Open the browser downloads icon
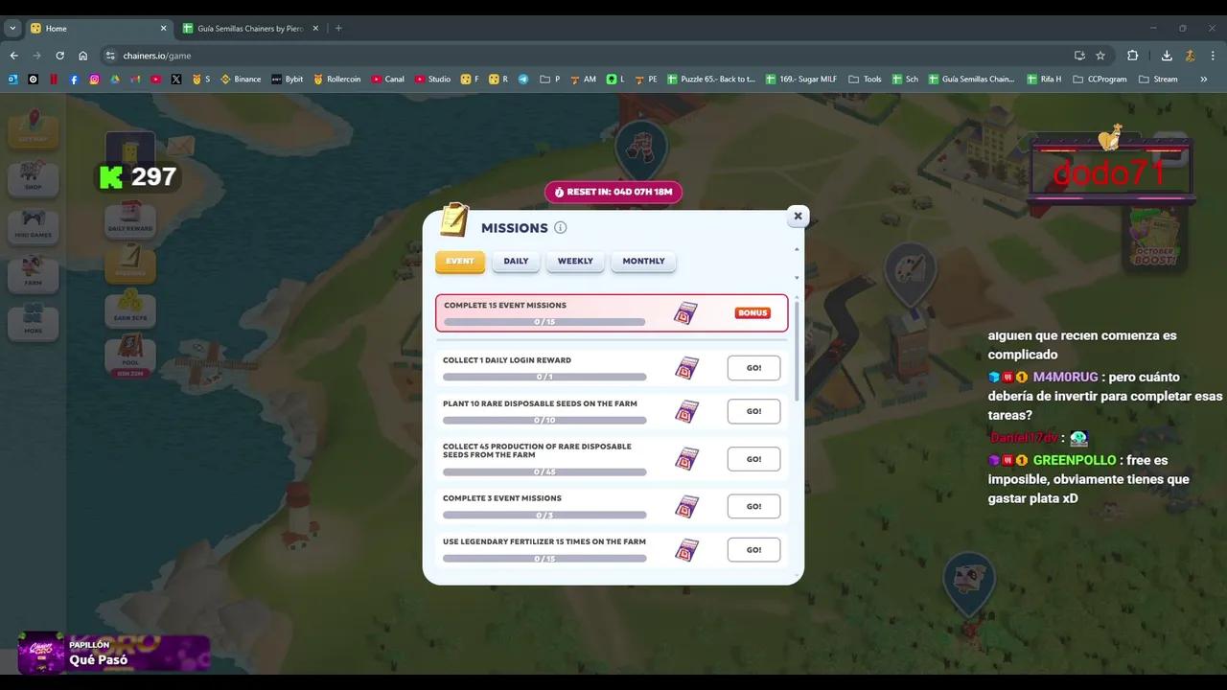Viewport: 1227px width, 690px height. 1167,56
